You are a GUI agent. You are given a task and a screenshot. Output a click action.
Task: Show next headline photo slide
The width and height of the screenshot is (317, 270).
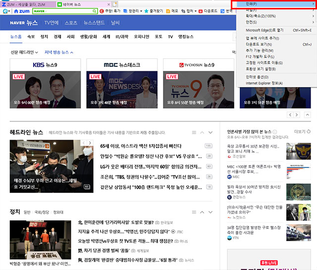[x=90, y=143]
